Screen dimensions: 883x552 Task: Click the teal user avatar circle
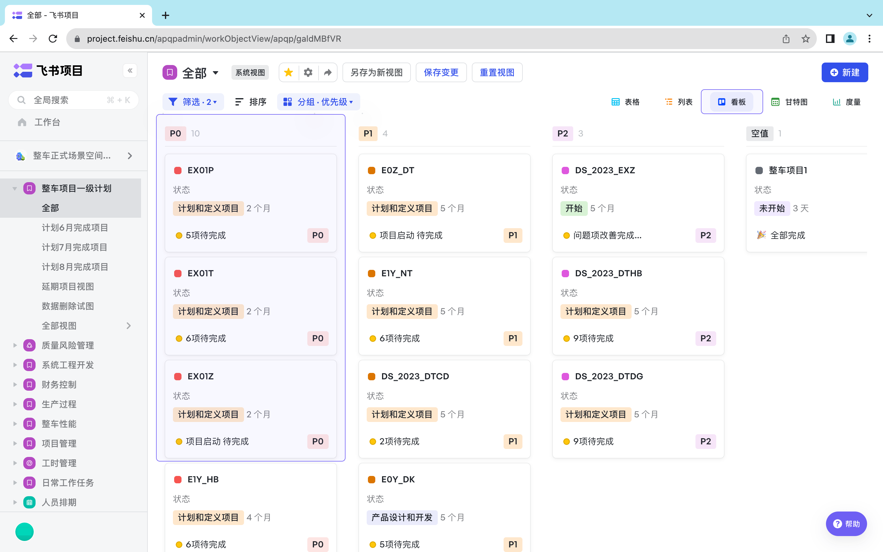point(25,531)
